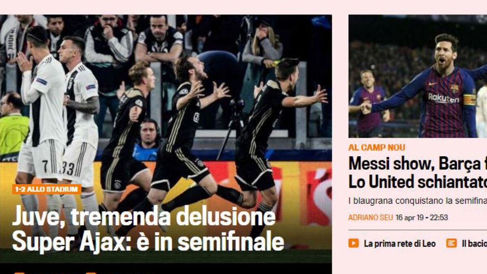The height and width of the screenshot is (274, 487).
Task: Click the Rakuten logo on Messi's shirt
Action: tap(443, 98)
